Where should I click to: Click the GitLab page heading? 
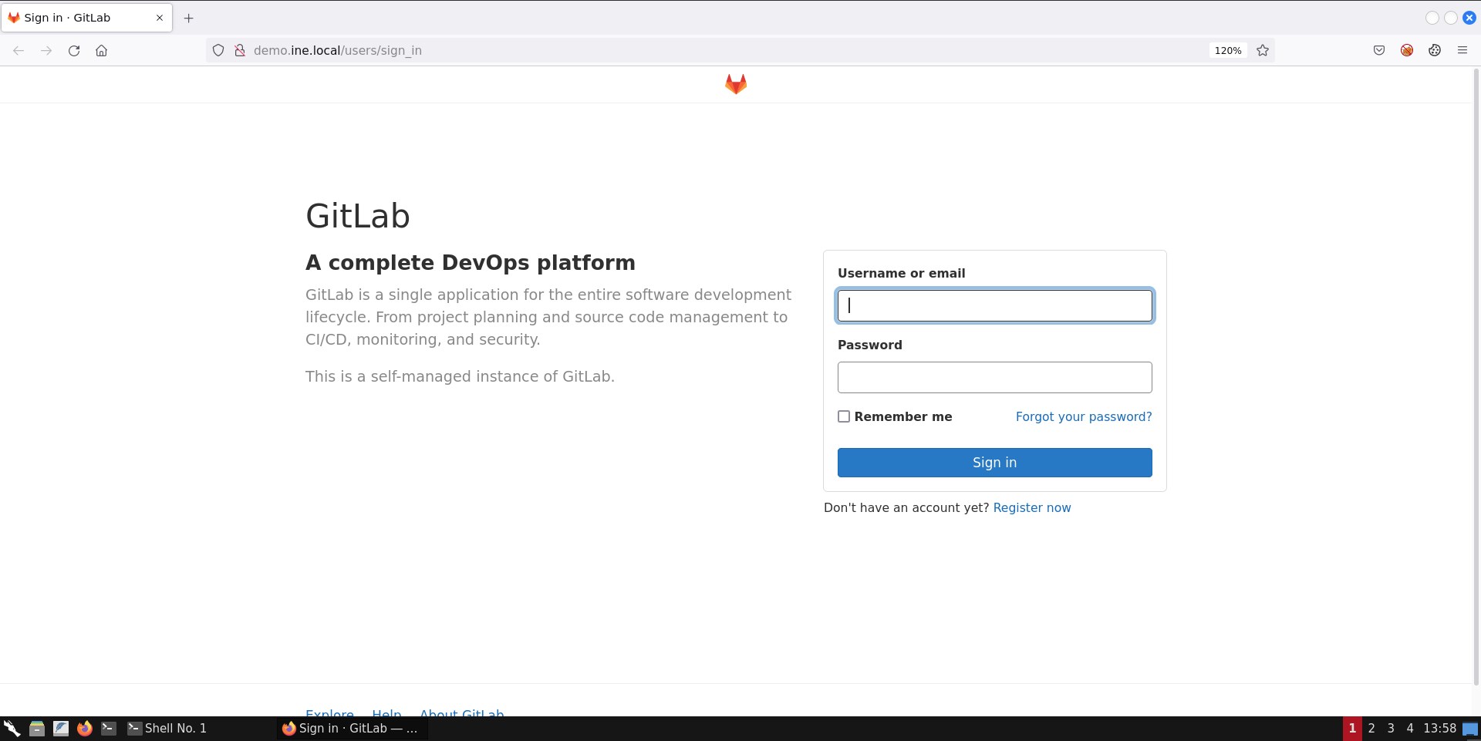[x=358, y=216]
